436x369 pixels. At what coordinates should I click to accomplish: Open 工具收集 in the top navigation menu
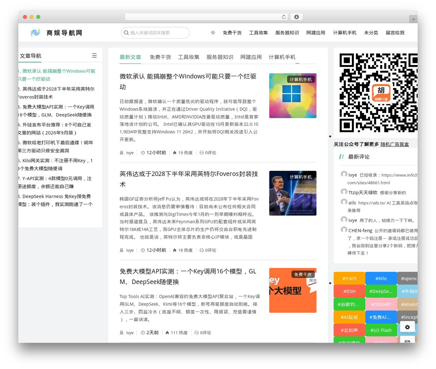tap(259, 33)
